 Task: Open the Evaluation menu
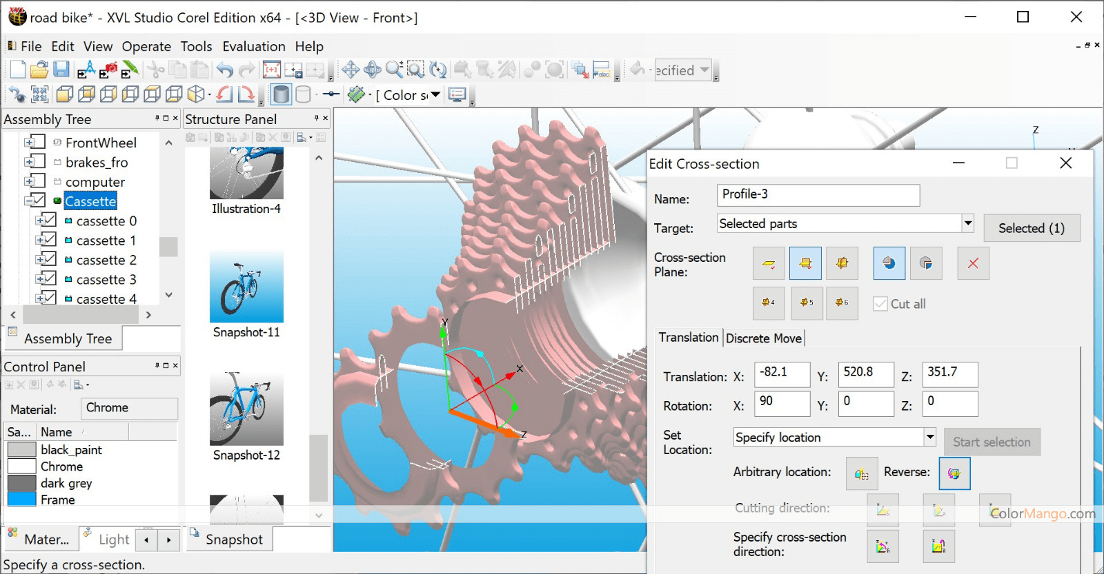pyautogui.click(x=253, y=46)
